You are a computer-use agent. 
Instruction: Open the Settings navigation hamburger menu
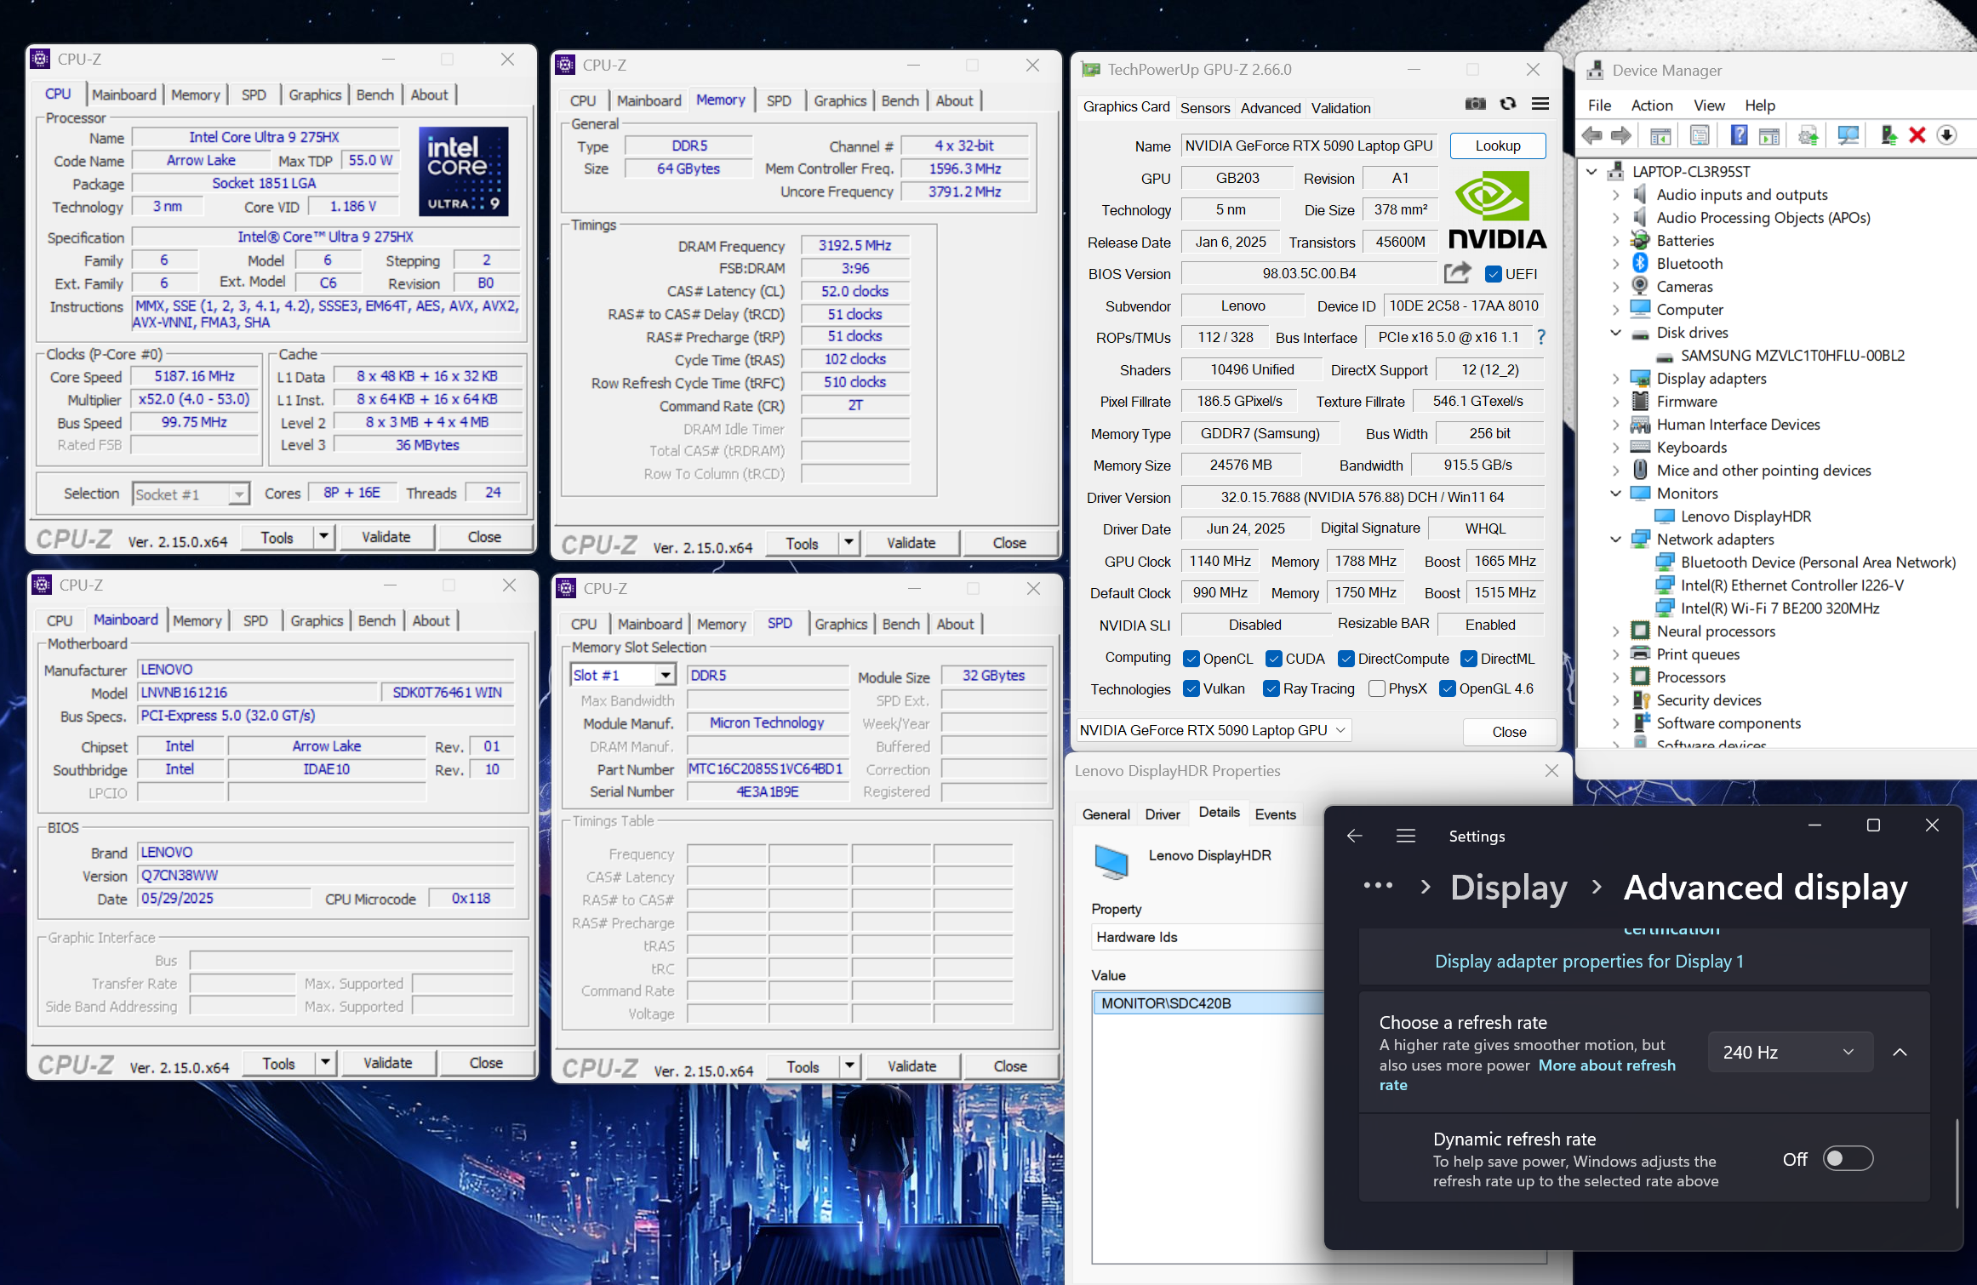click(1406, 836)
